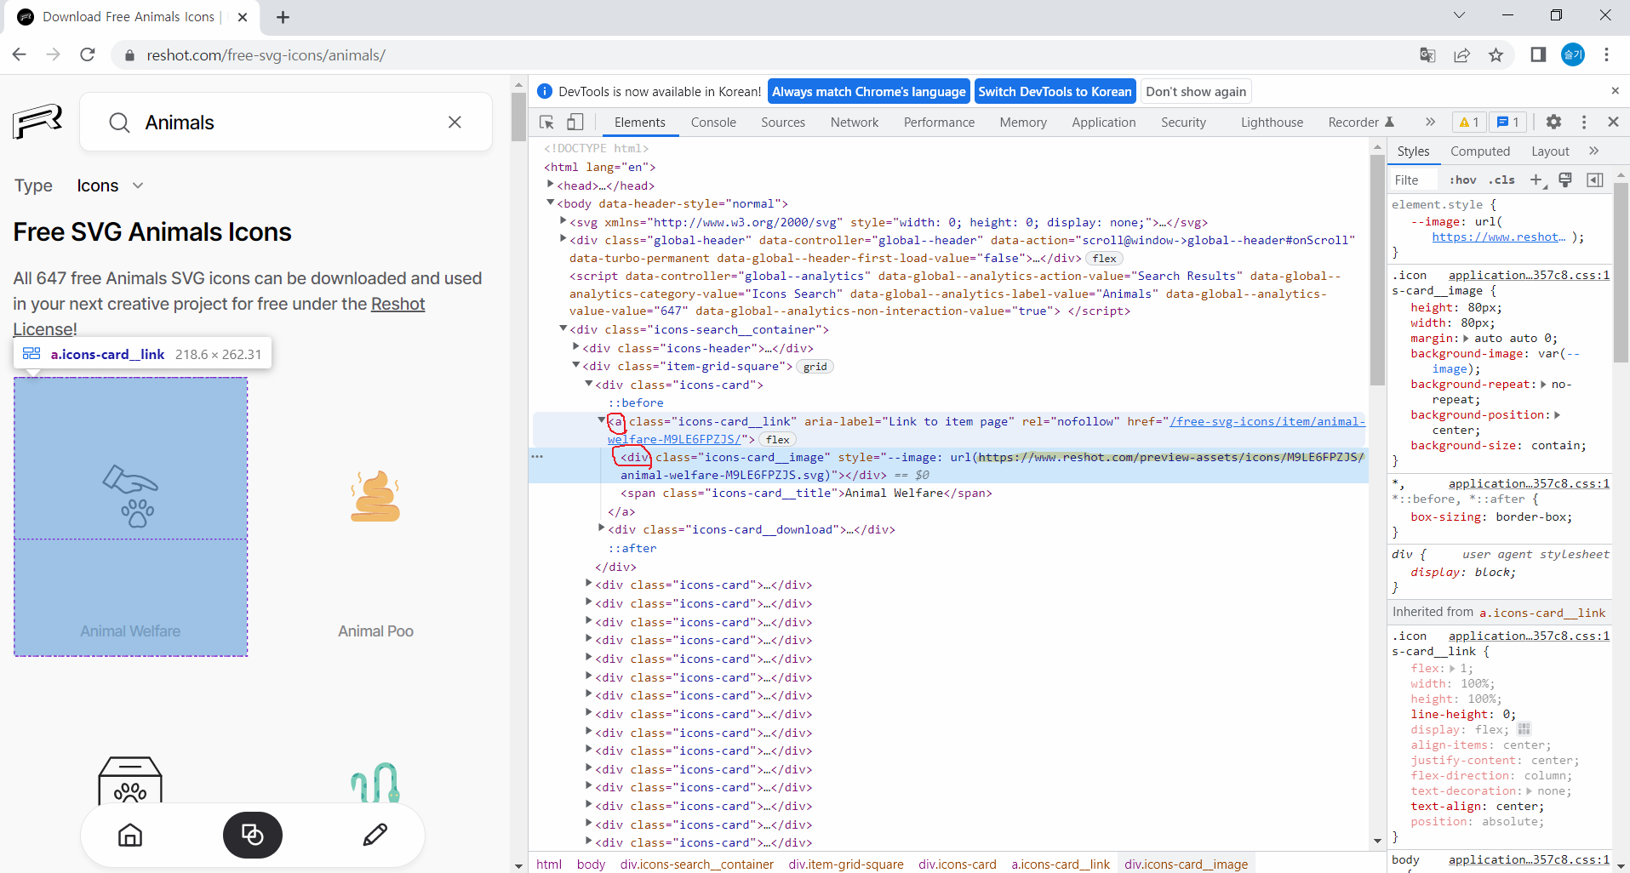
Task: Toggle the :hov element state button
Action: (x=1463, y=180)
